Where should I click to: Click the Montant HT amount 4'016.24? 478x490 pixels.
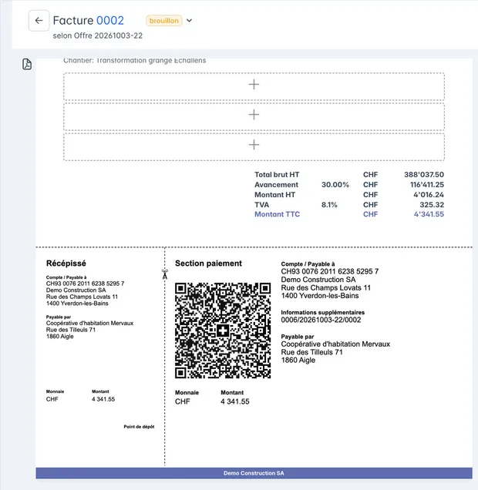(429, 195)
